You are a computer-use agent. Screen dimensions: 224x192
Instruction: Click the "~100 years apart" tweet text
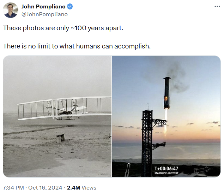coord(63,28)
